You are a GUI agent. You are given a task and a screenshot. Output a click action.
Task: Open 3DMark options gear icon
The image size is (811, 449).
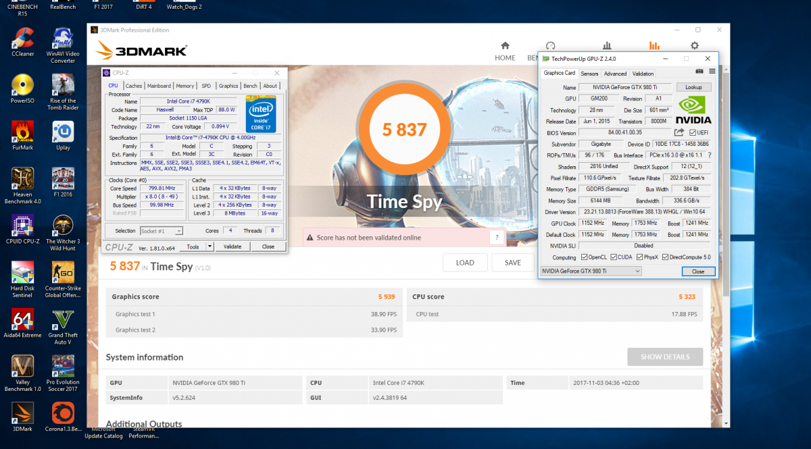(x=694, y=46)
